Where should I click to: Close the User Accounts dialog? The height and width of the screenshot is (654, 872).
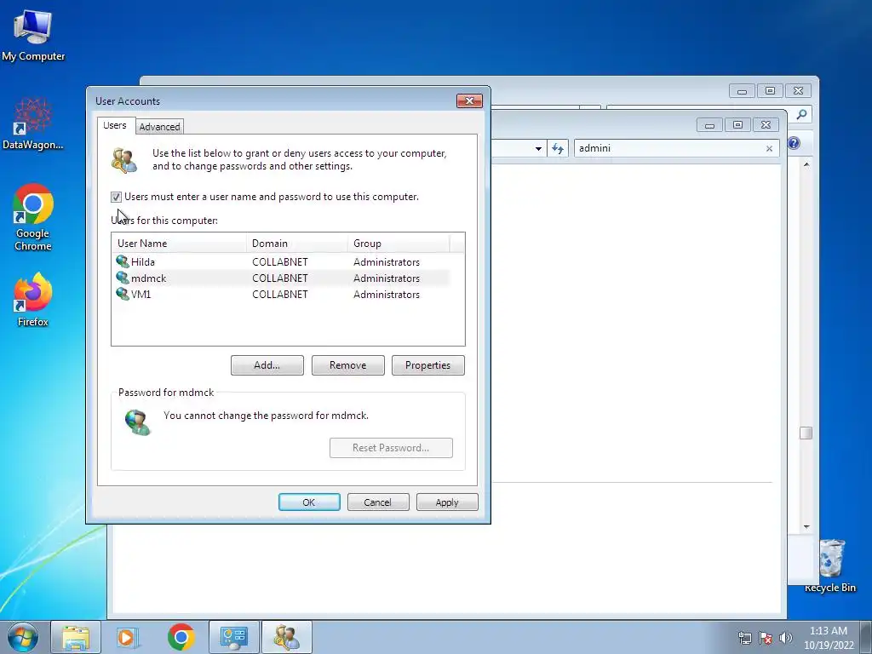pos(469,100)
